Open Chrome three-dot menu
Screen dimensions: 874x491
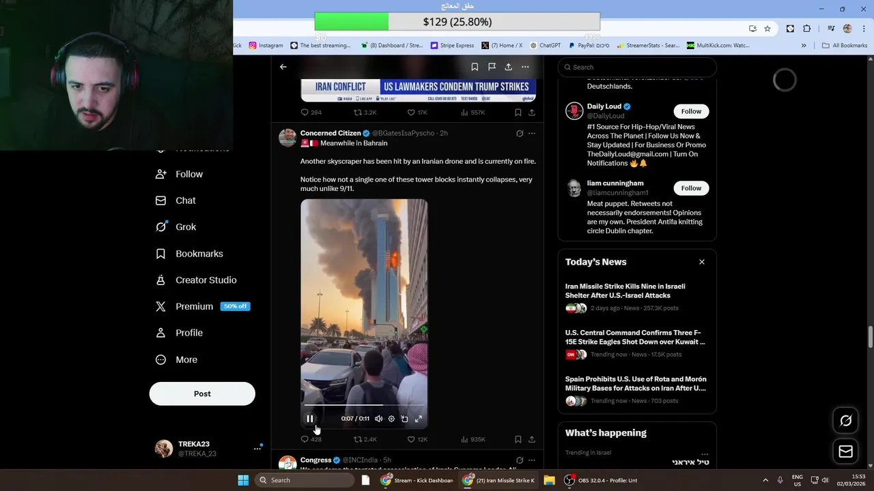tap(863, 29)
